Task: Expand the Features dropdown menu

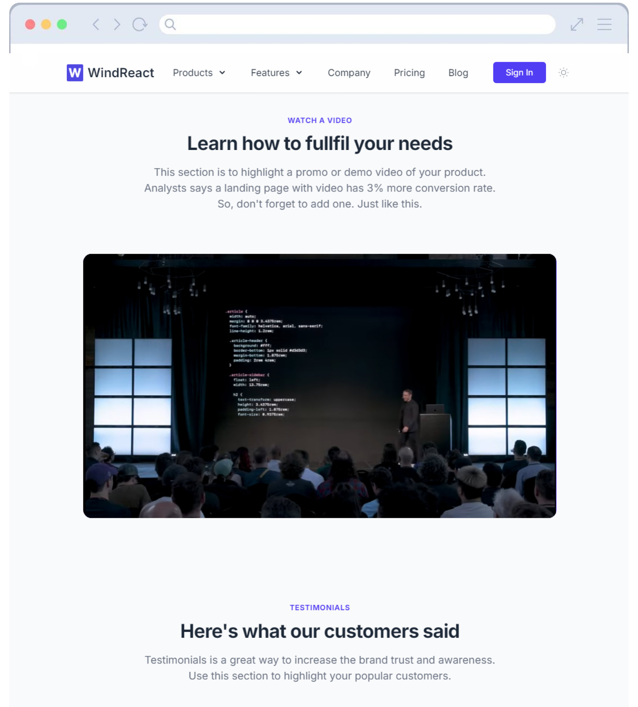Action: click(276, 73)
